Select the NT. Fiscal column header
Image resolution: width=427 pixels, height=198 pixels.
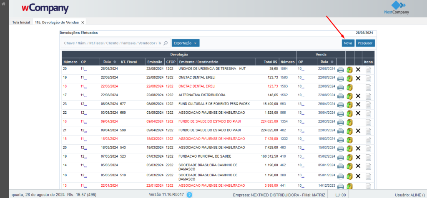point(132,62)
